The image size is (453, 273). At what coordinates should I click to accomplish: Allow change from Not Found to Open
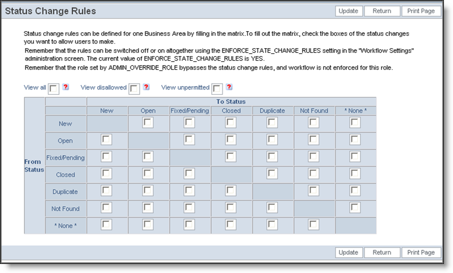click(x=148, y=207)
